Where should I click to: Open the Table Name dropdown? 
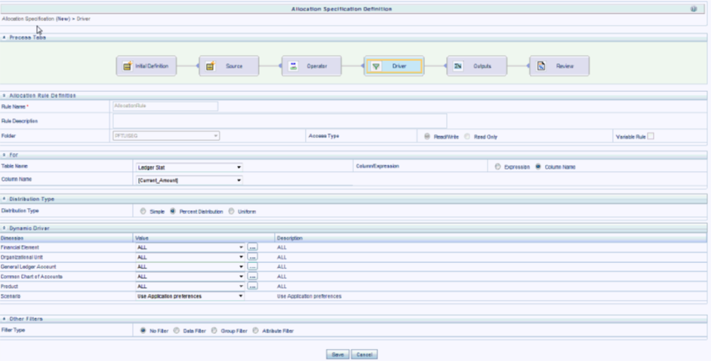(189, 167)
